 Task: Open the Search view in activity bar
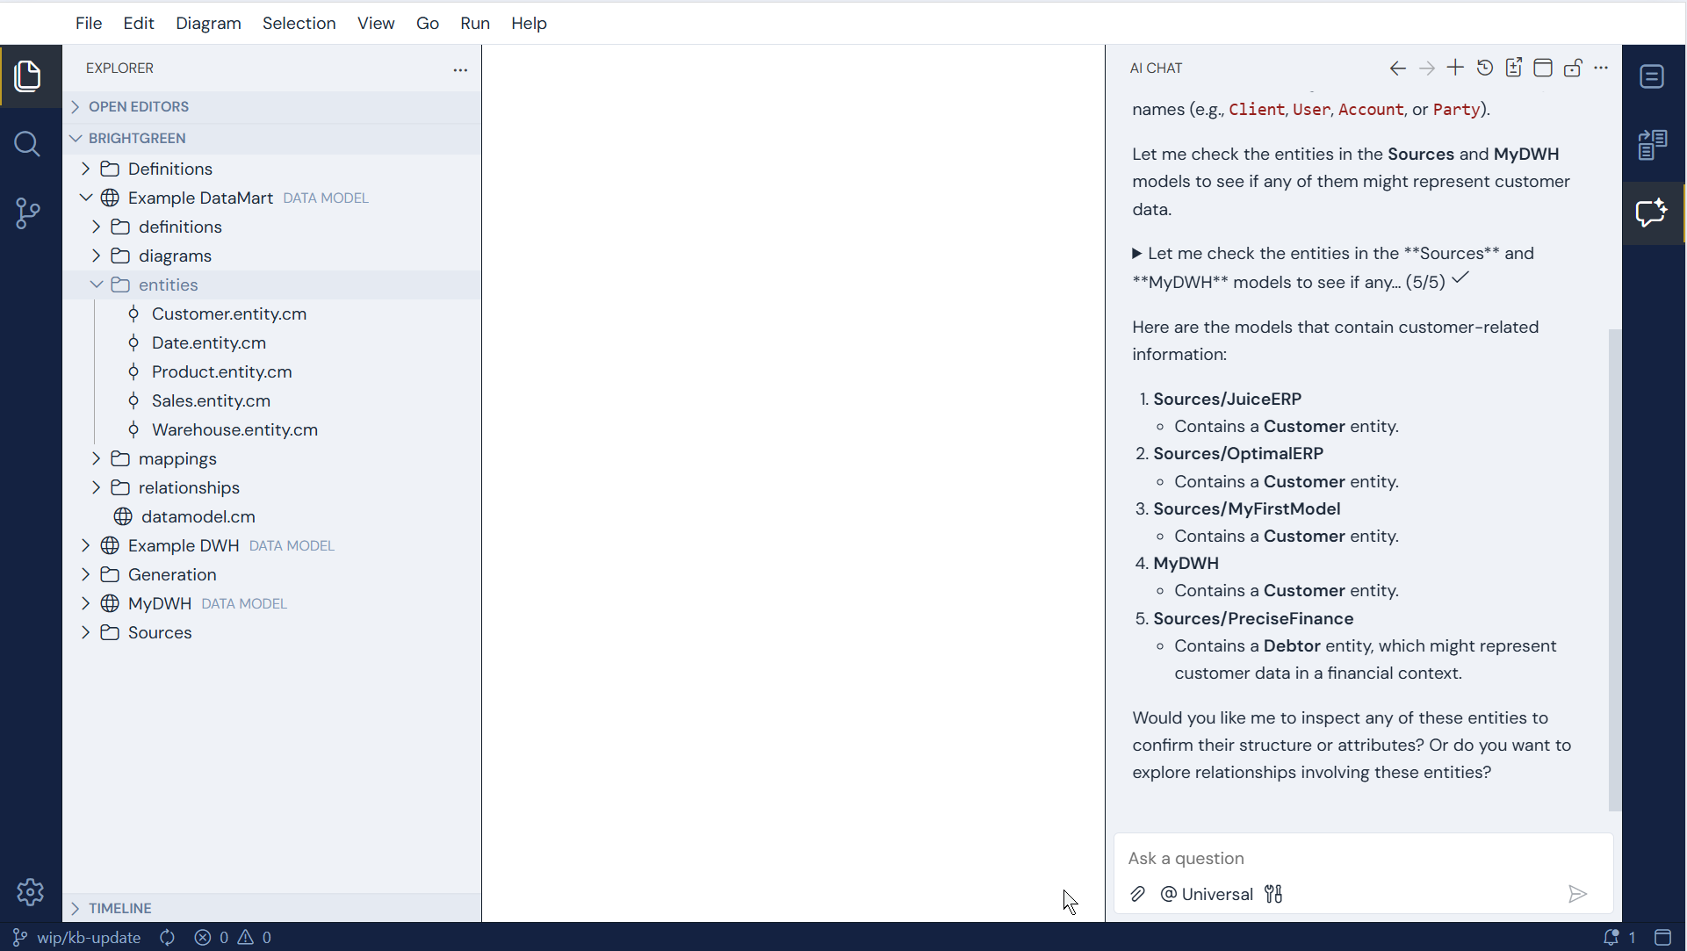click(x=28, y=144)
